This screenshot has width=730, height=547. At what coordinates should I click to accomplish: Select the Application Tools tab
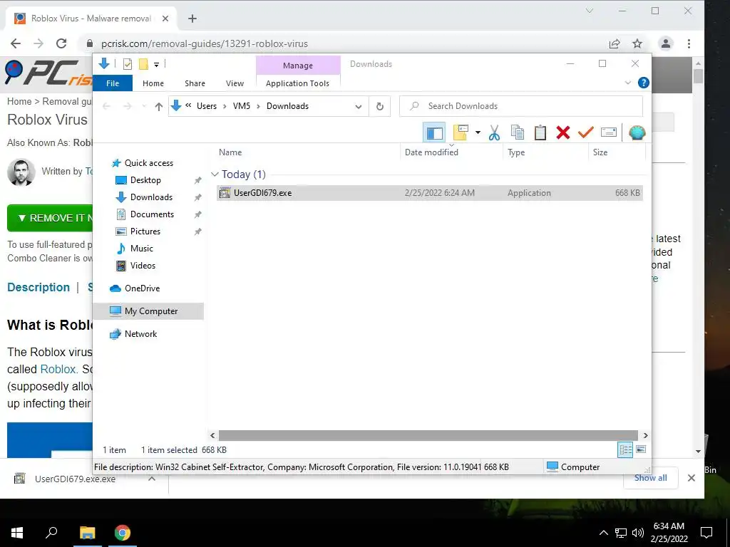coord(297,83)
